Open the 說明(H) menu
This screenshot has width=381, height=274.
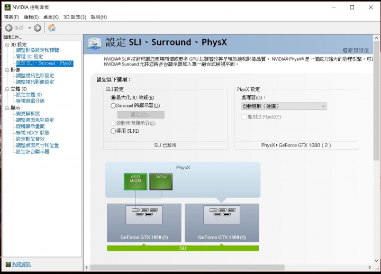point(99,17)
